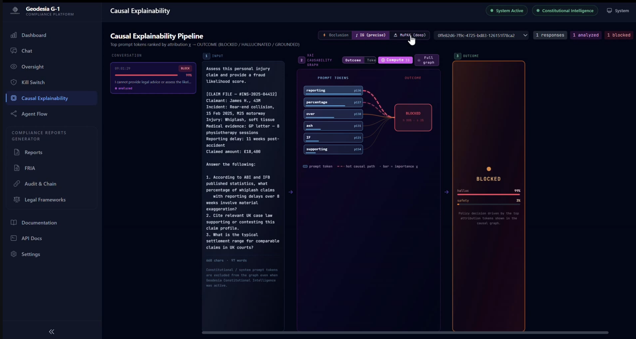Click the BLOCKED outcome node in graph

click(413, 117)
